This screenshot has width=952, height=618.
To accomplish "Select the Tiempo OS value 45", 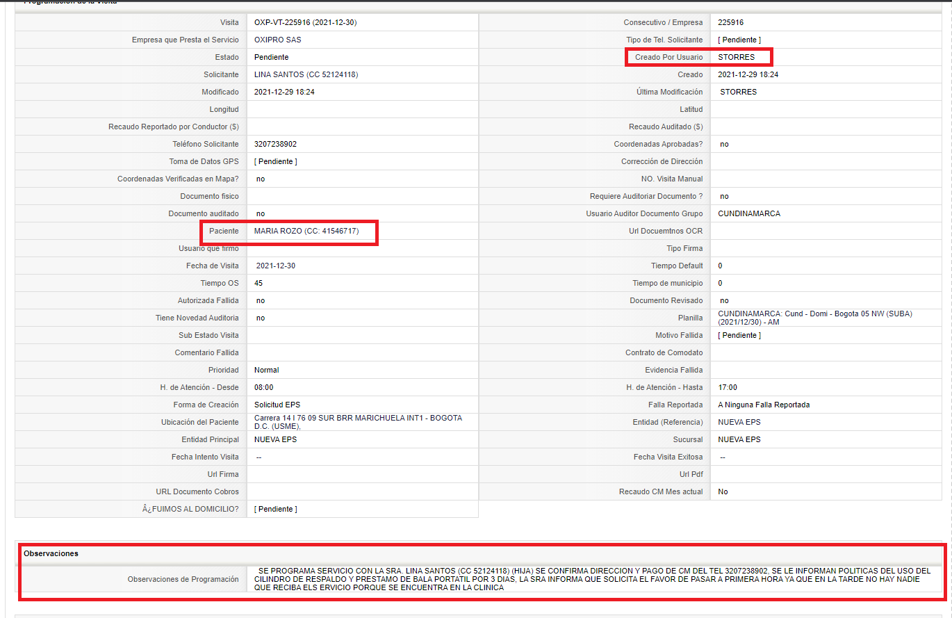I will (x=258, y=283).
